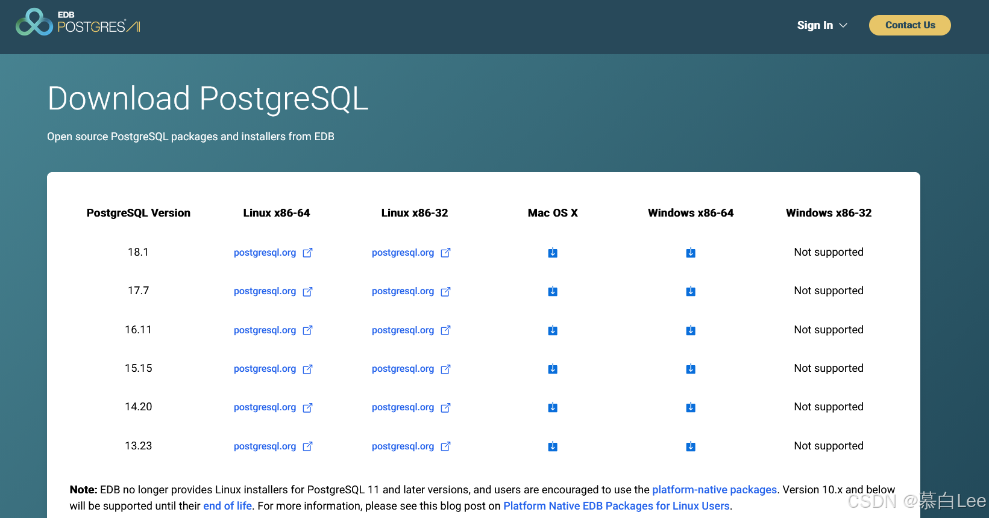Click the Download PostgreSQL heading
This screenshot has height=518, width=989.
click(x=208, y=99)
